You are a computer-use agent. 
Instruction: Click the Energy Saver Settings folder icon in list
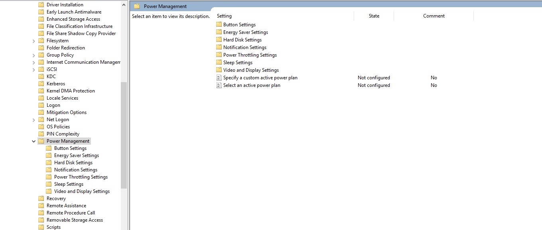(219, 32)
